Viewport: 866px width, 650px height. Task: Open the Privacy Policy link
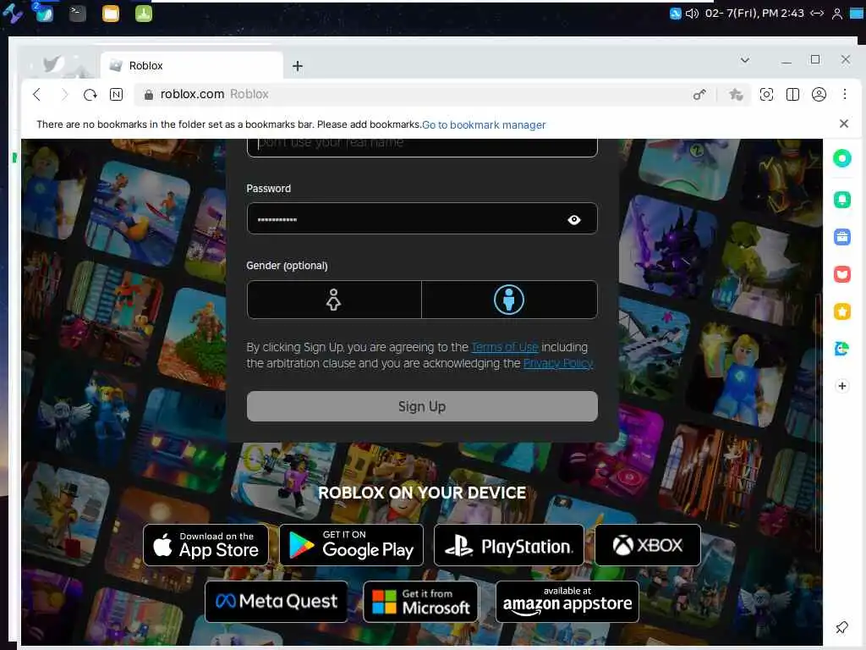tap(558, 363)
